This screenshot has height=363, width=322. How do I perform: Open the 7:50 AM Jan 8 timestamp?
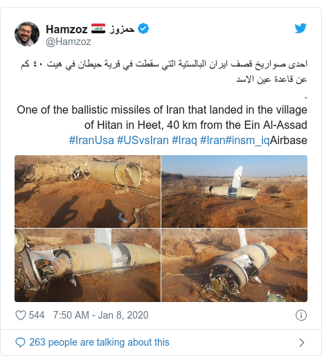click(100, 315)
